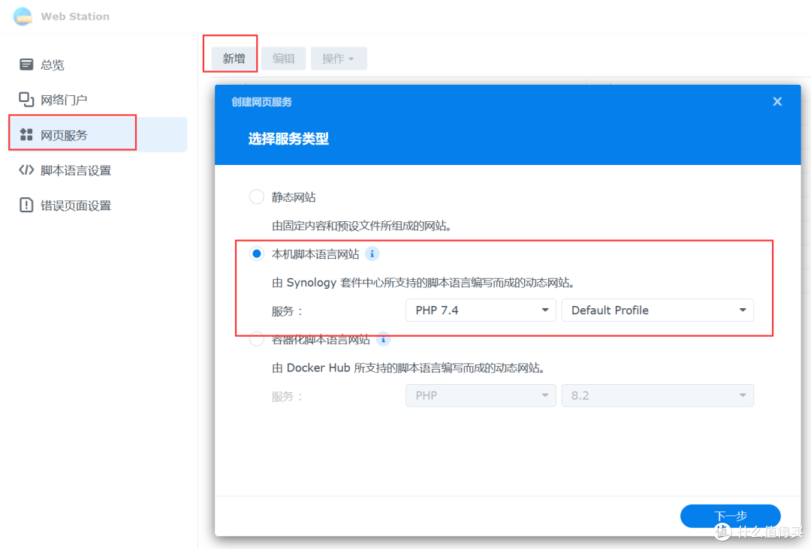
Task: Click info icon beside 容器化脚本语言网站
Action: (x=383, y=339)
